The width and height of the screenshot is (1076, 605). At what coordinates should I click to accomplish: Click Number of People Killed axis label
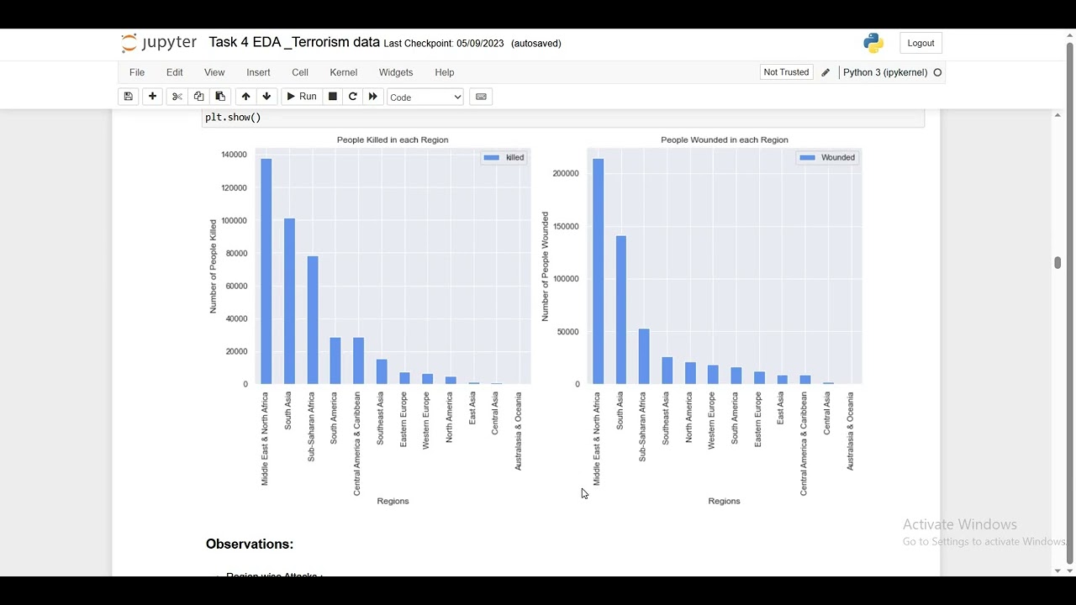[x=214, y=266]
